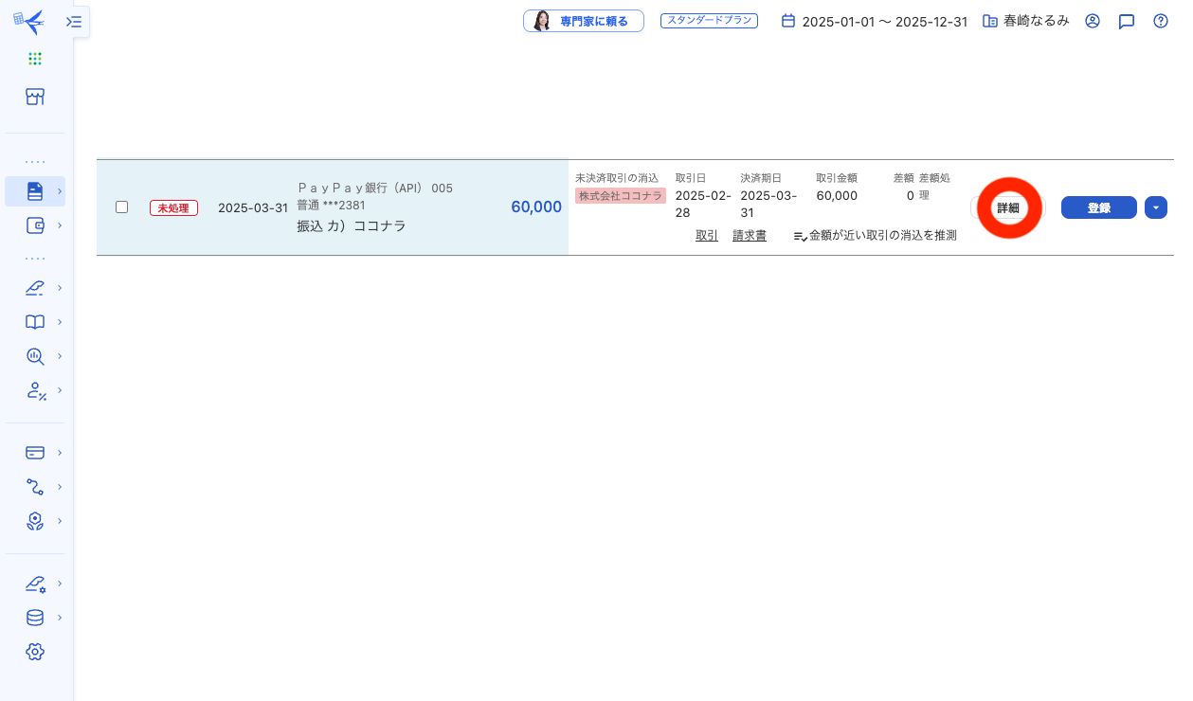Viewport: 1193px width, 701px height.
Task: Check the transaction row checkbox
Action: [121, 207]
